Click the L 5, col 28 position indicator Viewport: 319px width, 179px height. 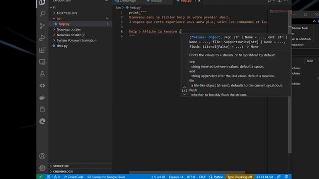pyautogui.click(x=158, y=177)
